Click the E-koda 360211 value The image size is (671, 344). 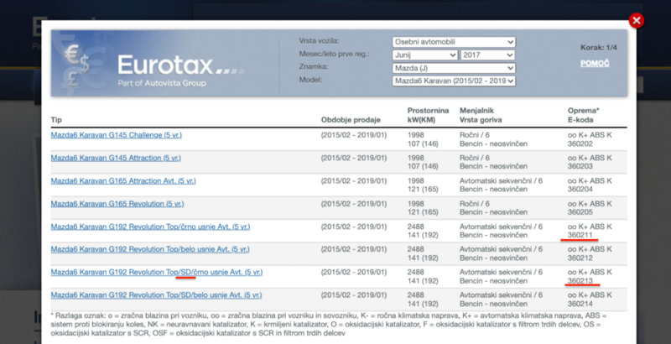click(x=580, y=235)
